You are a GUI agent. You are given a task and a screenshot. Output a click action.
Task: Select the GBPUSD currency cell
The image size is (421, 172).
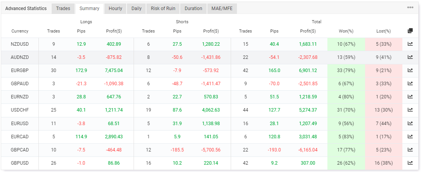(20, 163)
